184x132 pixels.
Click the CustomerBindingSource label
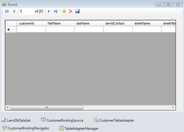(x=65, y=120)
